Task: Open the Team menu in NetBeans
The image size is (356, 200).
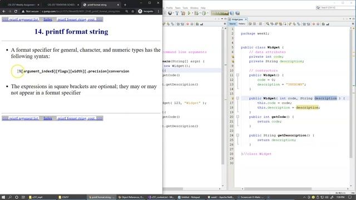Action: pyautogui.click(x=177, y=8)
